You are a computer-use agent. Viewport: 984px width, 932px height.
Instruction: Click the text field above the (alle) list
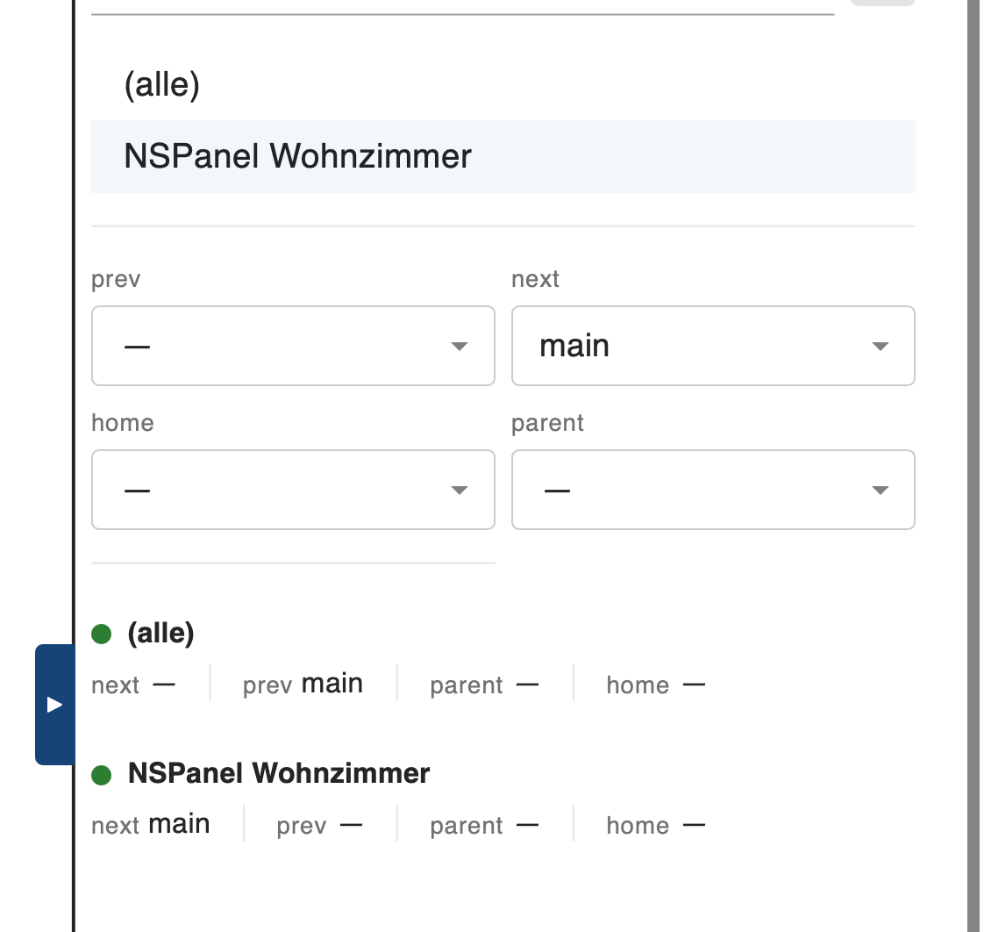[462, 7]
